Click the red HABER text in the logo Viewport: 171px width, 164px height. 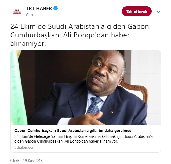click(x=17, y=13)
